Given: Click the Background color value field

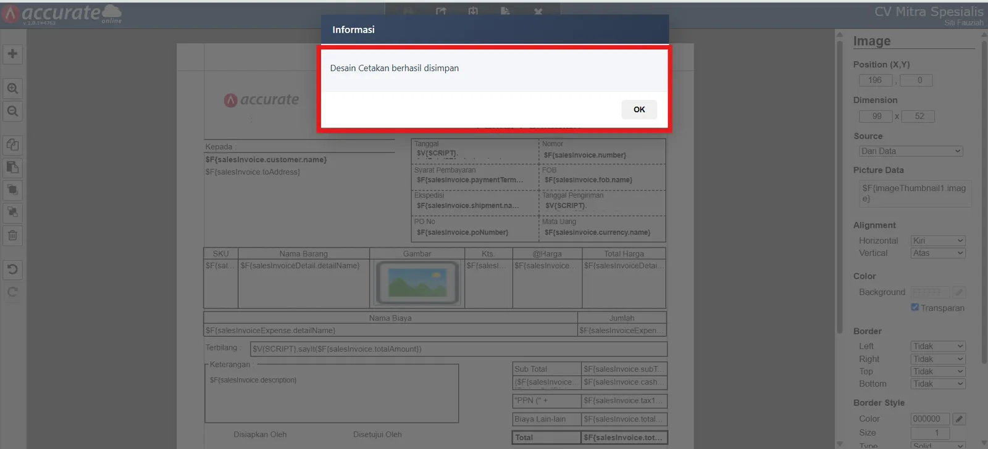Looking at the screenshot, I should click(x=931, y=292).
